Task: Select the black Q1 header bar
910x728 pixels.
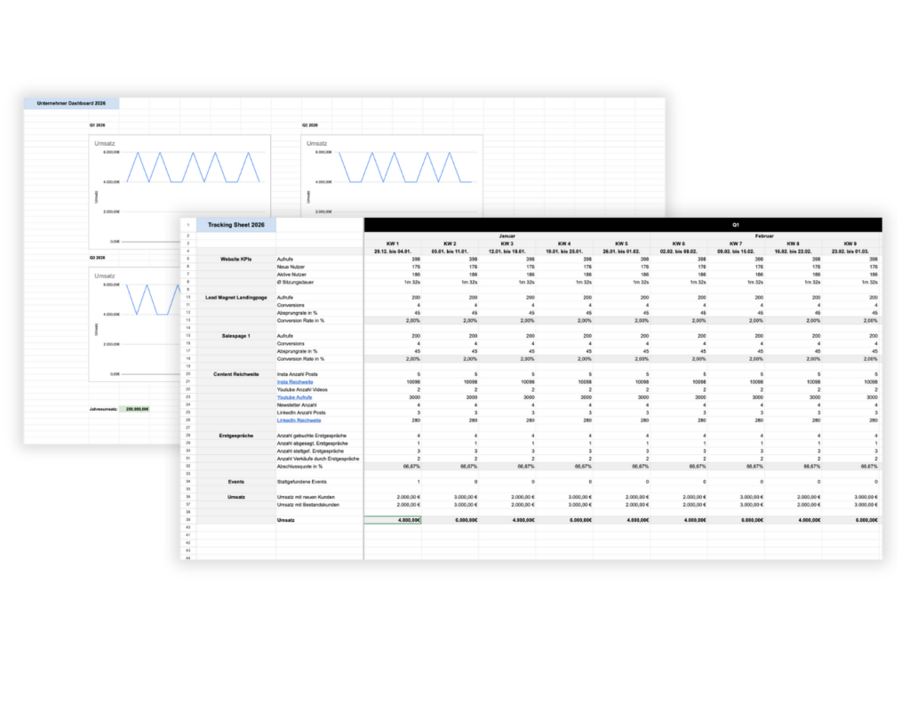Action: [622, 225]
